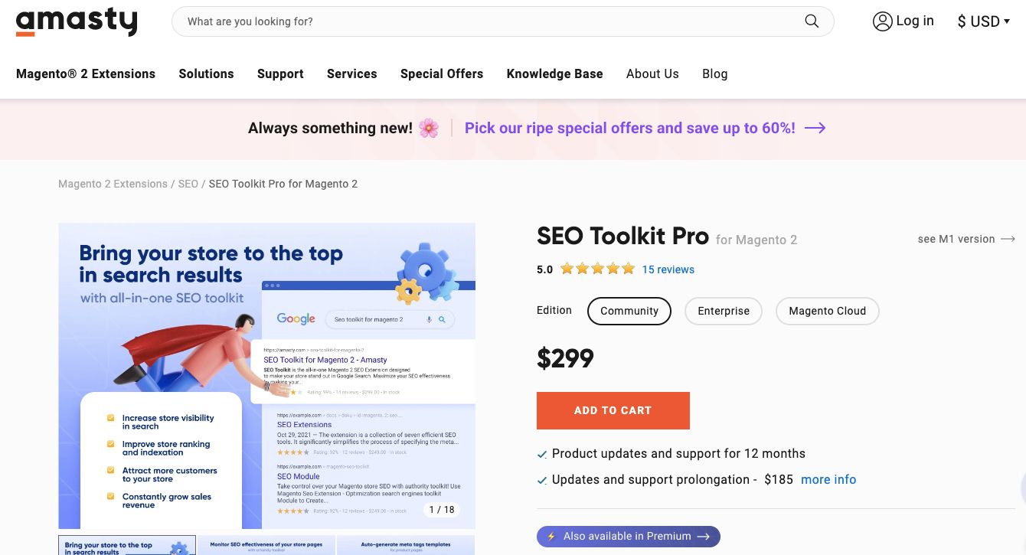Open the Special Offers menu
The height and width of the screenshot is (555, 1026).
(x=442, y=73)
